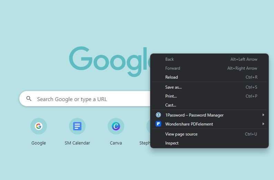Click the partially hidden Steph shortcut label
Viewport: 274px width, 180px height.
point(145,143)
